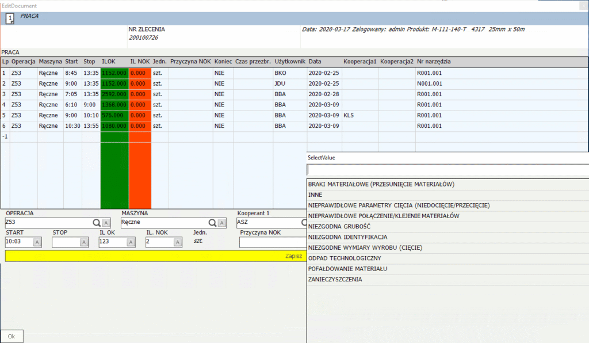
Task: Open the Kooperant 1 search magnifier
Action: coord(304,222)
